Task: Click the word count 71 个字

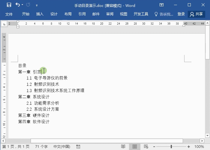Action: tap(41, 147)
